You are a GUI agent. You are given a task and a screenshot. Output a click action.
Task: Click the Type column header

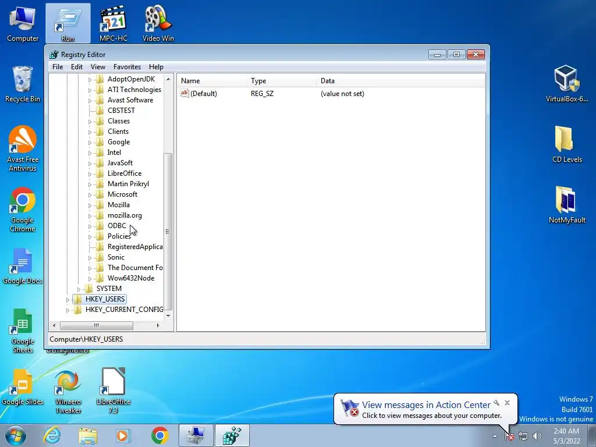(x=282, y=81)
